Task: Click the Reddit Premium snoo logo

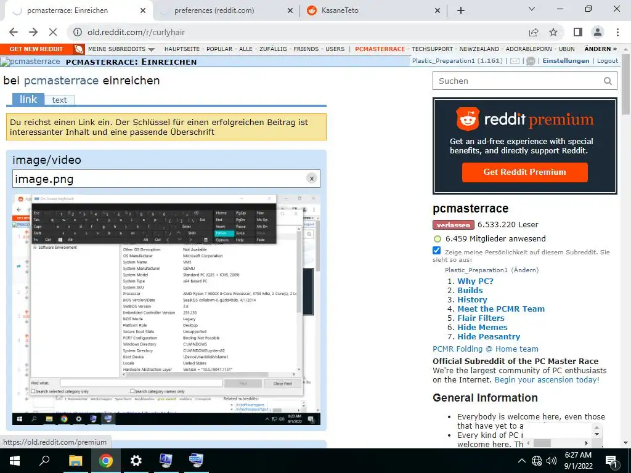Action: coord(468,119)
